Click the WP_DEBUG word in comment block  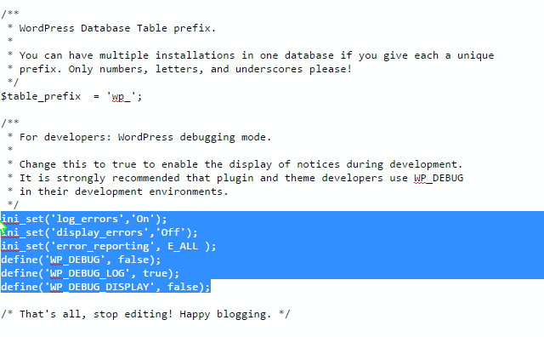click(439, 178)
